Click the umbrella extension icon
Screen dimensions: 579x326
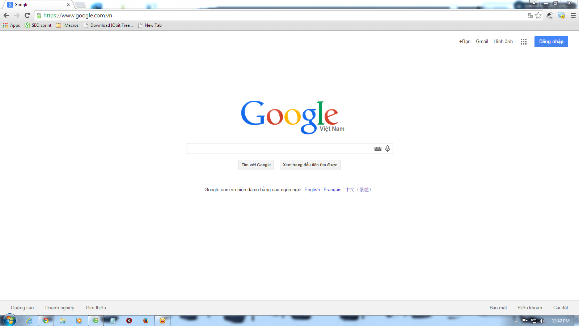[550, 16]
